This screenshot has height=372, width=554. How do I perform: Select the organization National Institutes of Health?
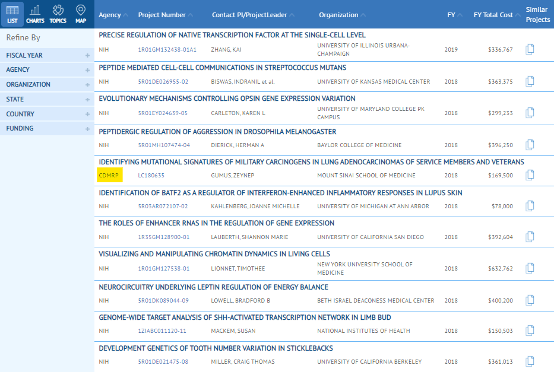click(x=363, y=331)
